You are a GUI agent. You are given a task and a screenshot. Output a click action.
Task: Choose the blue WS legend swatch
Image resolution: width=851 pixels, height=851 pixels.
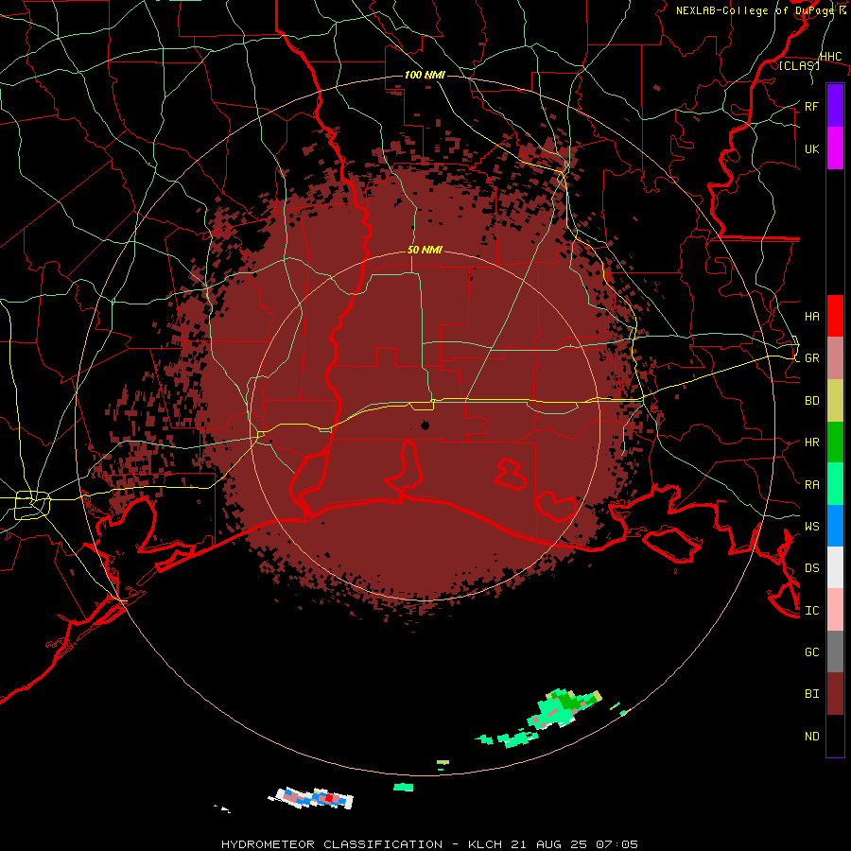point(835,526)
